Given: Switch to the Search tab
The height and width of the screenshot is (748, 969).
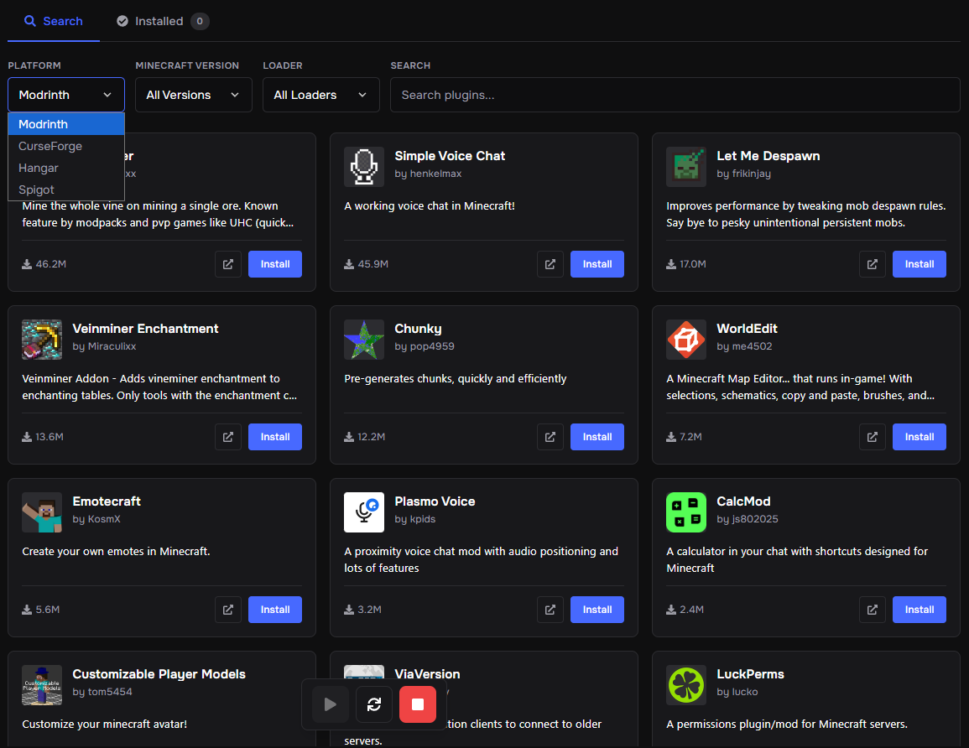Looking at the screenshot, I should [53, 21].
